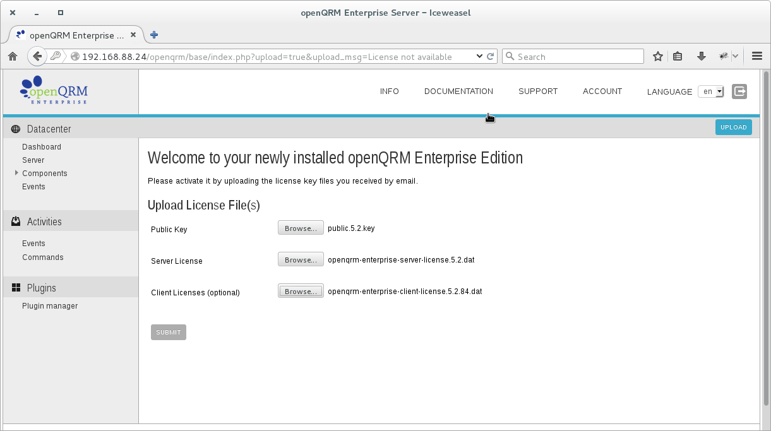Reload the page with the refresh icon
This screenshot has height=431, width=771.
click(490, 56)
